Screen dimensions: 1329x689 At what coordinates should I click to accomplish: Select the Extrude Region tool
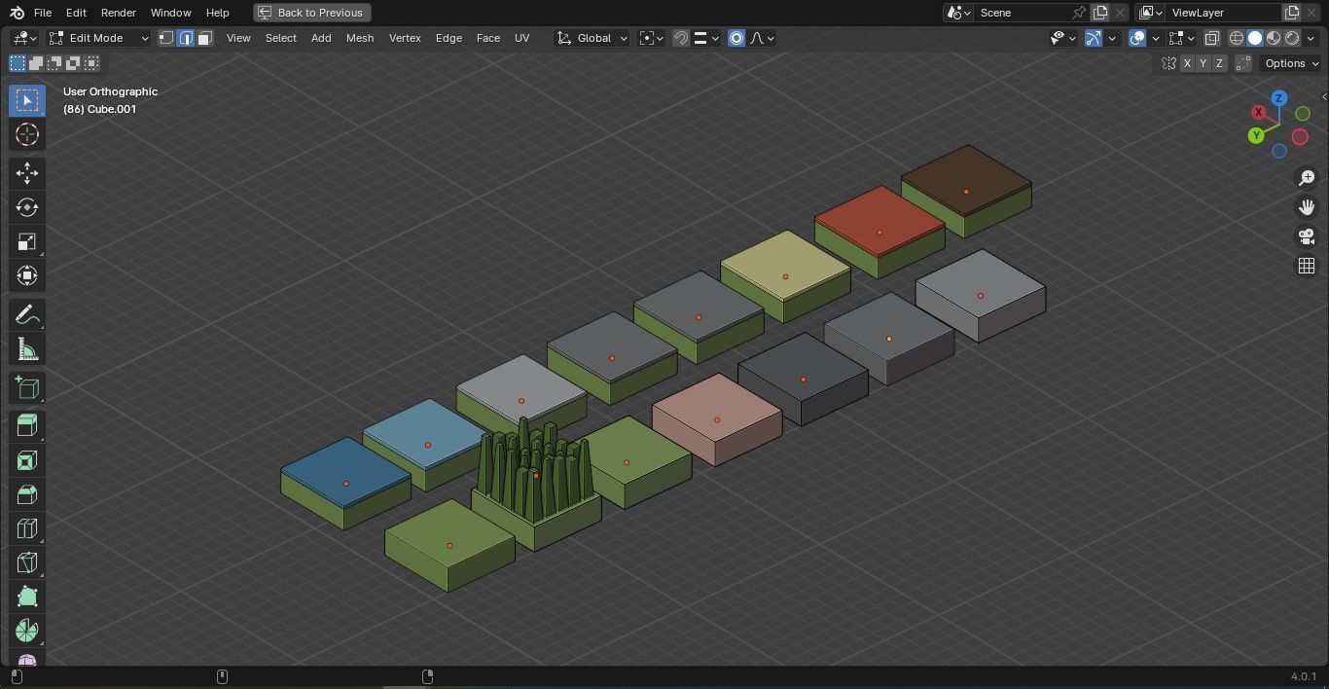27,426
